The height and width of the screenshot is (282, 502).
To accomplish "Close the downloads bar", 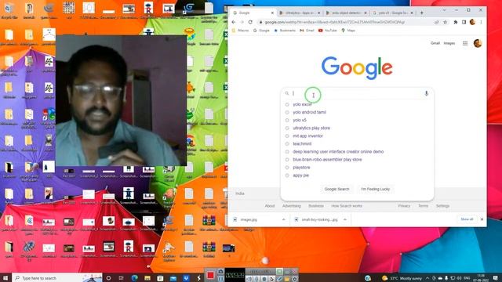I will 482,219.
